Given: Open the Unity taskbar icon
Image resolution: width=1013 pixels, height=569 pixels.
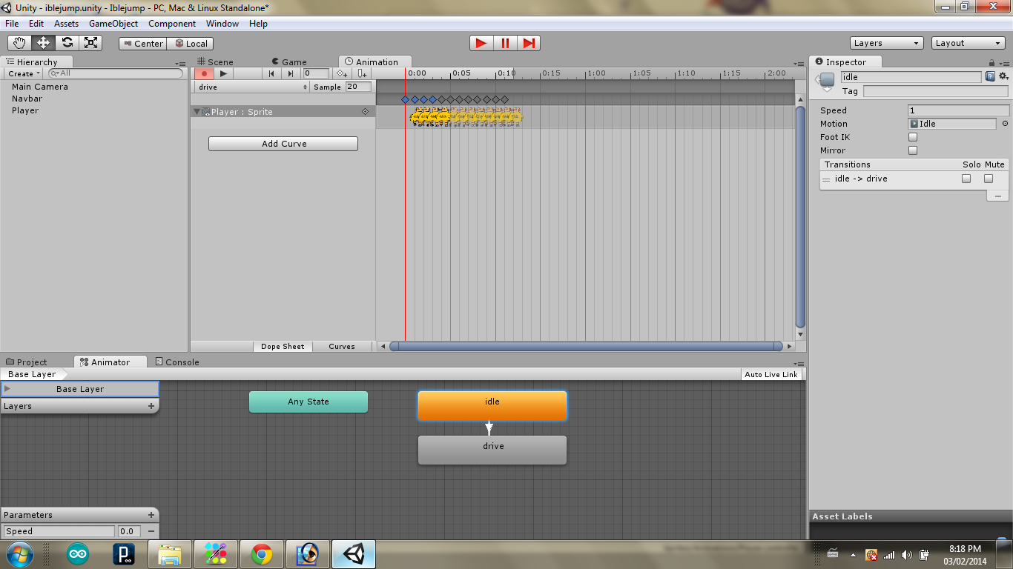Looking at the screenshot, I should (354, 554).
